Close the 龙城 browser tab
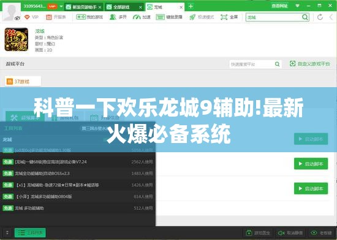This screenshot has height=240, width=337. pyautogui.click(x=181, y=7)
